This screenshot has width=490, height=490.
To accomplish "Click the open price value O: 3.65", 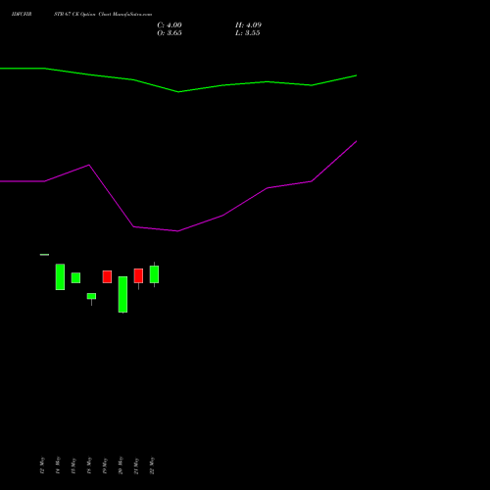I will (x=170, y=33).
